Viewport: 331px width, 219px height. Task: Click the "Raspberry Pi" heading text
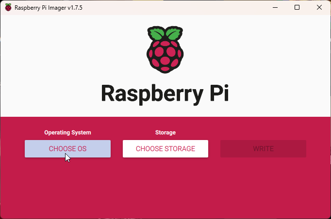[x=165, y=94]
